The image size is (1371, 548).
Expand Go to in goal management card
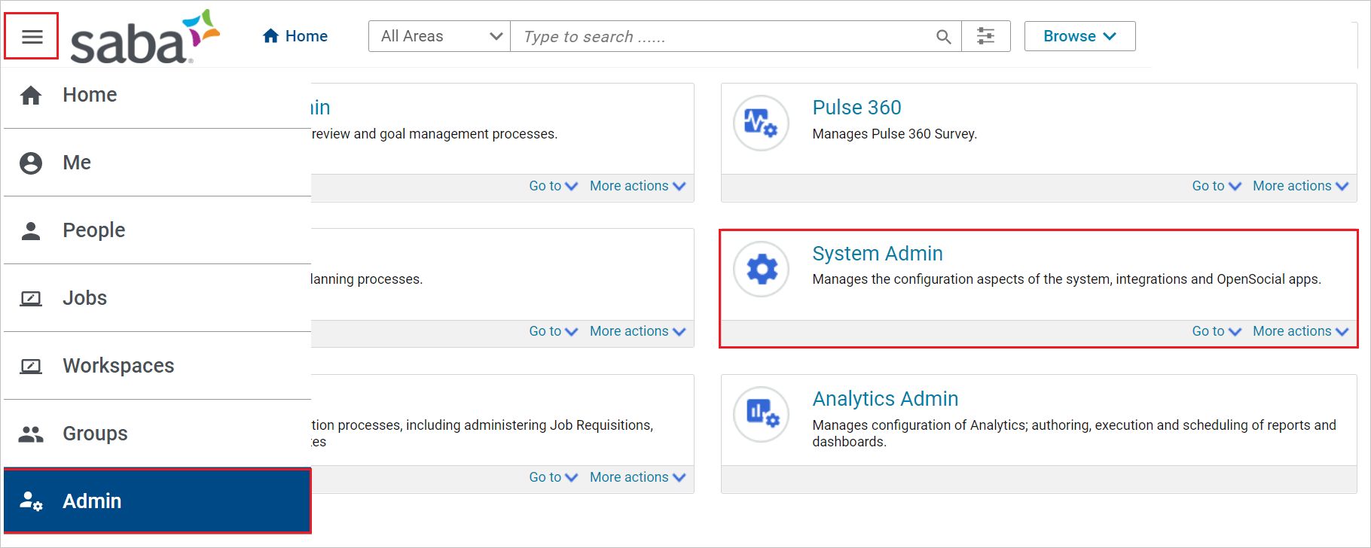coord(553,186)
